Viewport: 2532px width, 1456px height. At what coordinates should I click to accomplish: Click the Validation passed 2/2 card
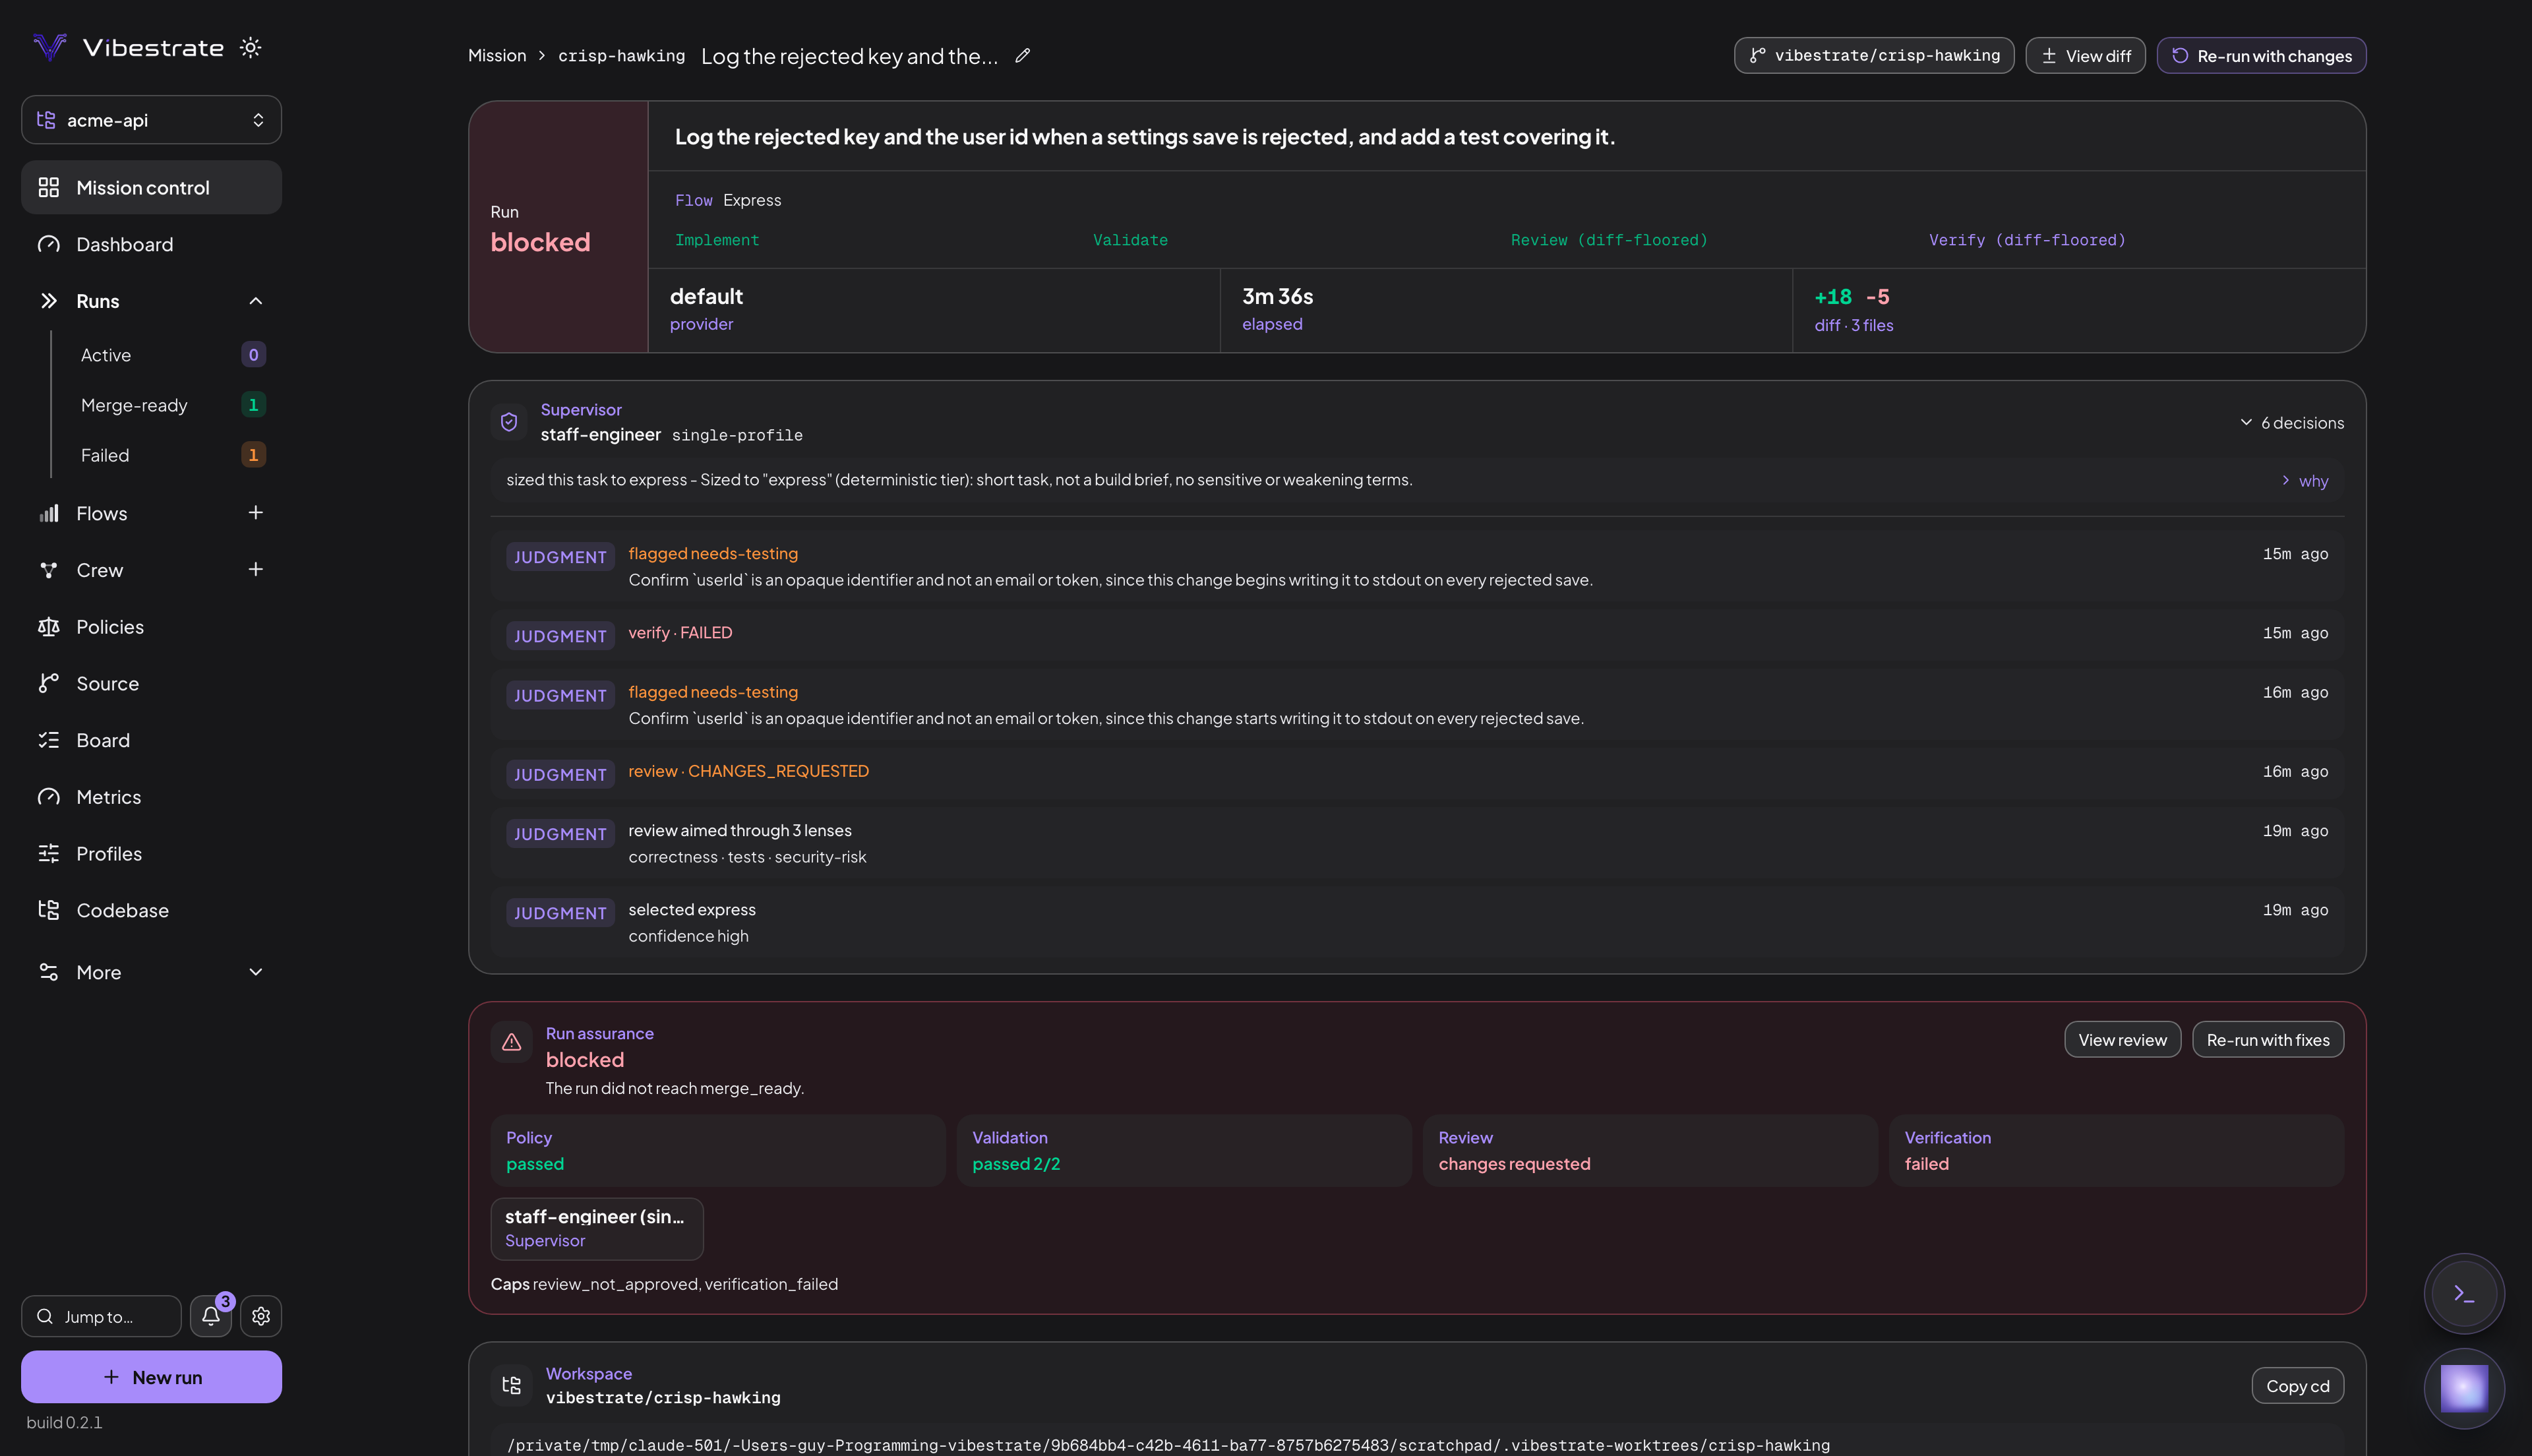tap(1184, 1151)
